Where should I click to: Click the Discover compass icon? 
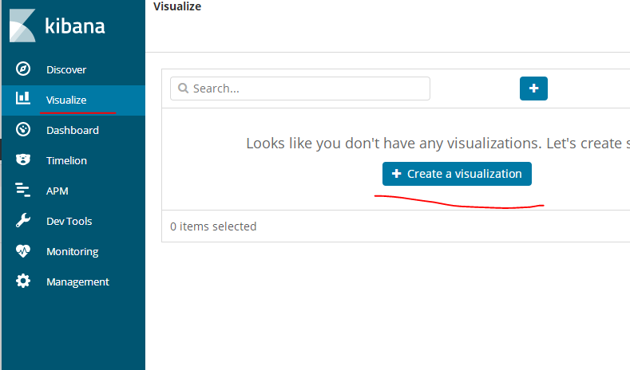point(23,69)
